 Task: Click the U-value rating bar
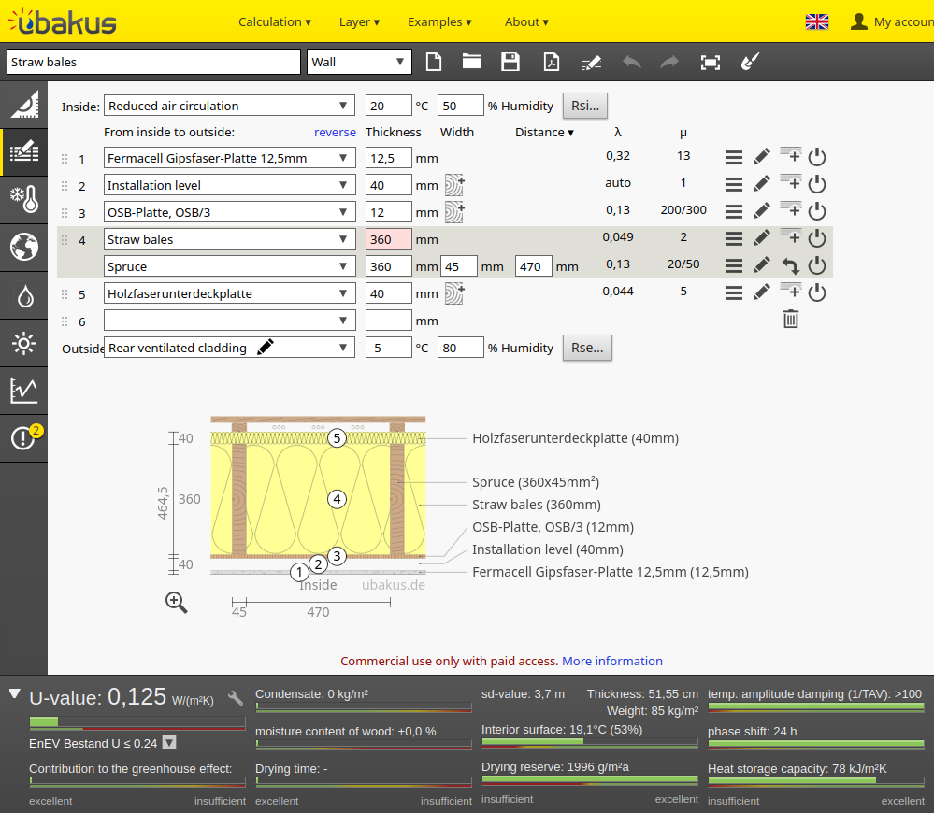[137, 722]
